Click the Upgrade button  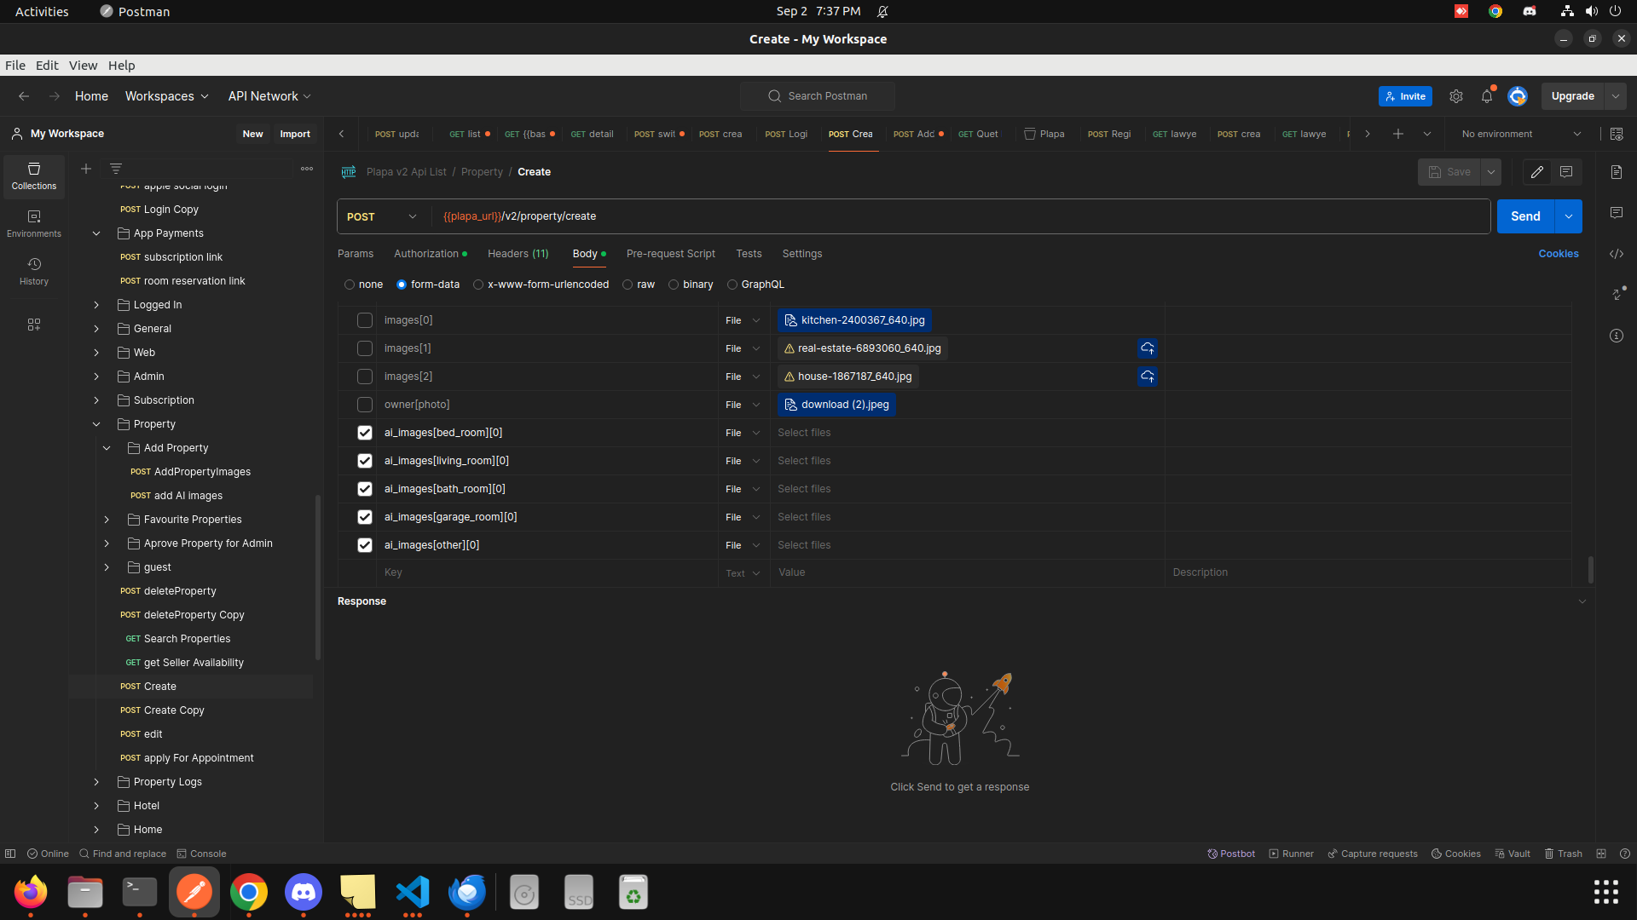[x=1572, y=96]
